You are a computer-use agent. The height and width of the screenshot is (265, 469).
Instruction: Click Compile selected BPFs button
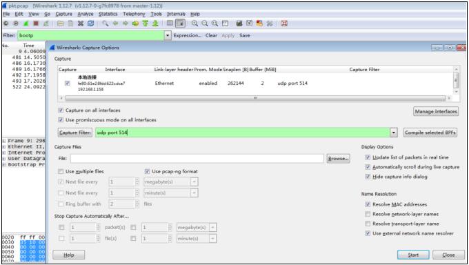pyautogui.click(x=430, y=132)
